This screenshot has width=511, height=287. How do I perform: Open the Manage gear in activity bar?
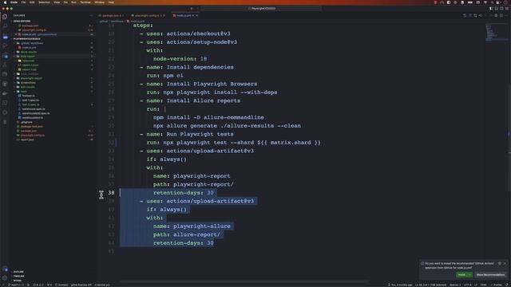(x=5, y=278)
